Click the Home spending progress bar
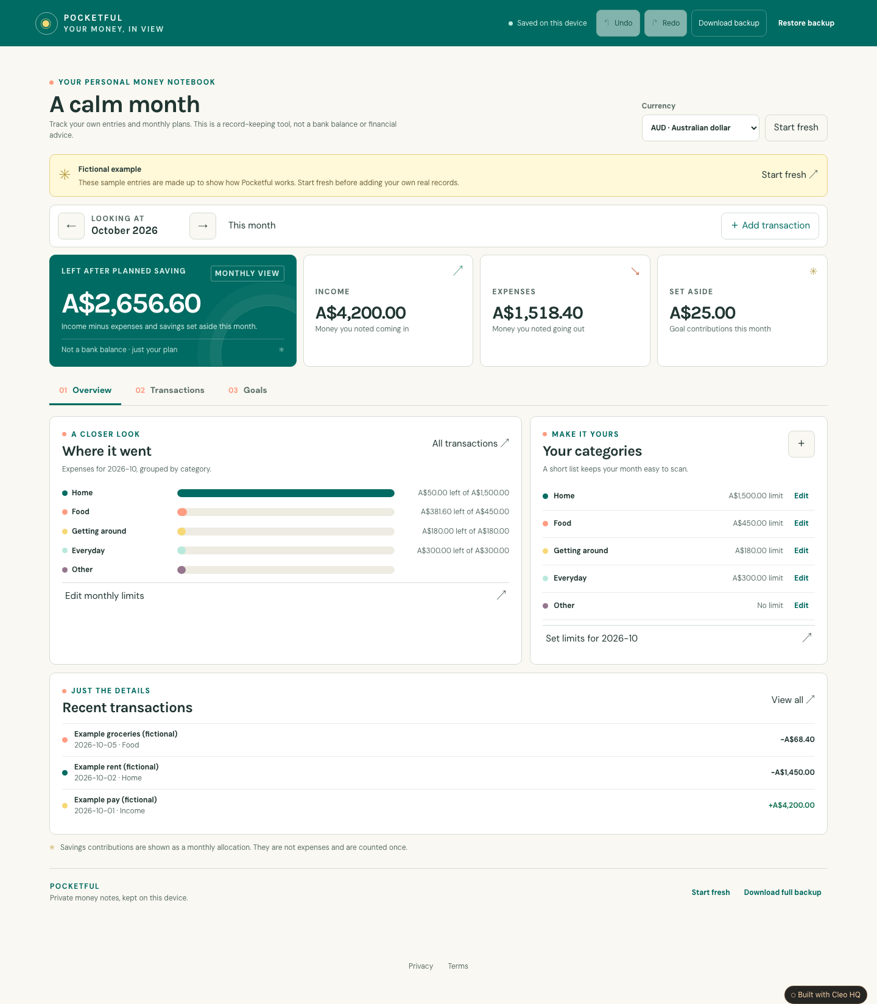The height and width of the screenshot is (1004, 877). (286, 493)
